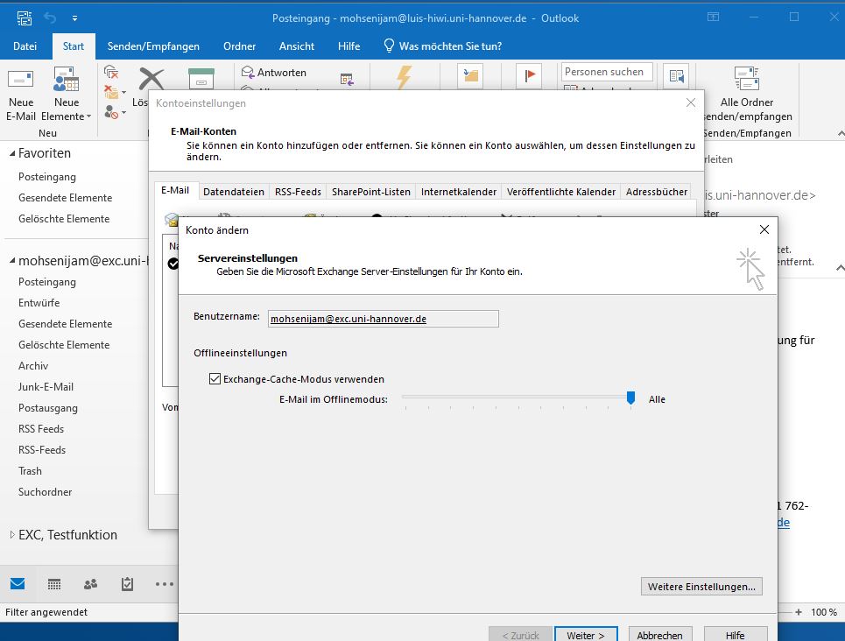
Task: Click the E-Mail im Offlinemodus slider handle
Action: coord(631,398)
